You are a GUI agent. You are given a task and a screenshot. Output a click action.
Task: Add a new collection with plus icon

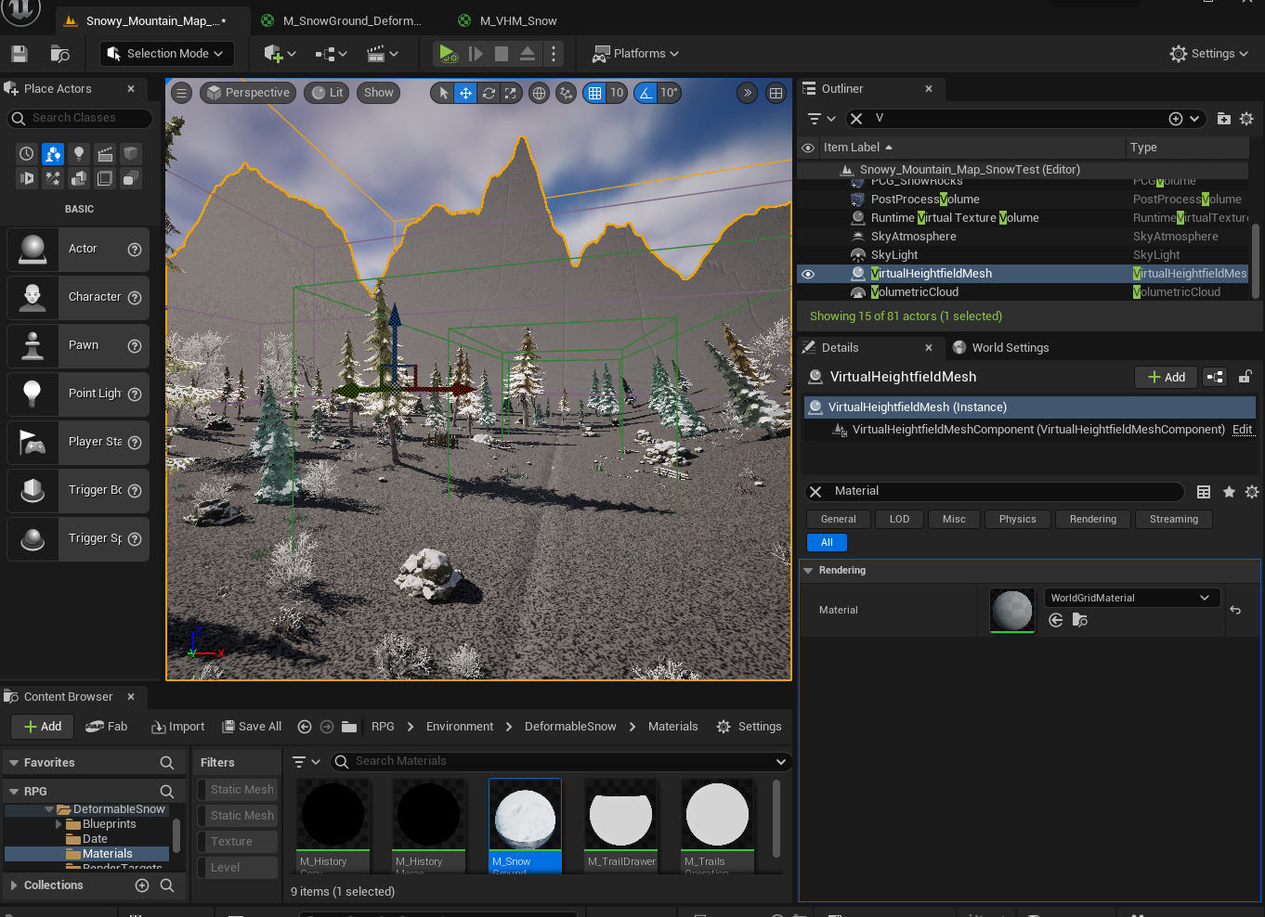tap(142, 885)
